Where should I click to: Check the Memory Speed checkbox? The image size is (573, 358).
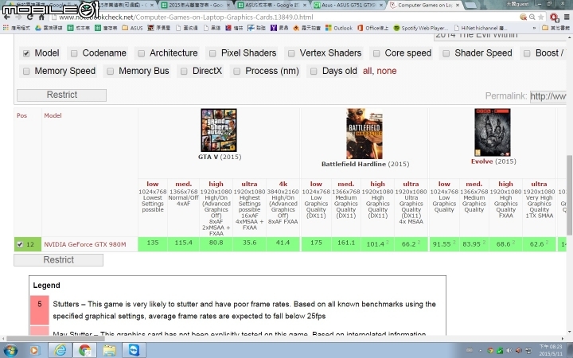point(26,72)
